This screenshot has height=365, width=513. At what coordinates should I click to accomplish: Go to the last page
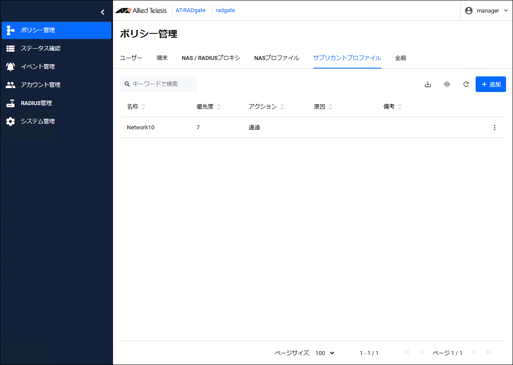[x=488, y=352]
